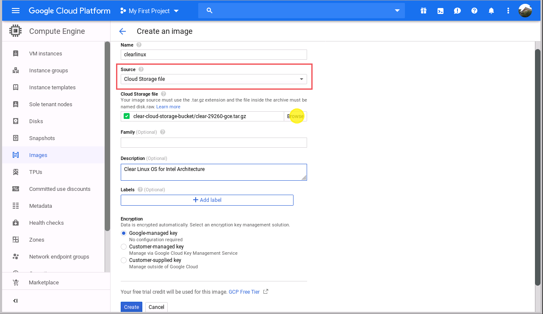Click the Snapshots icon
543x314 pixels.
(16, 138)
